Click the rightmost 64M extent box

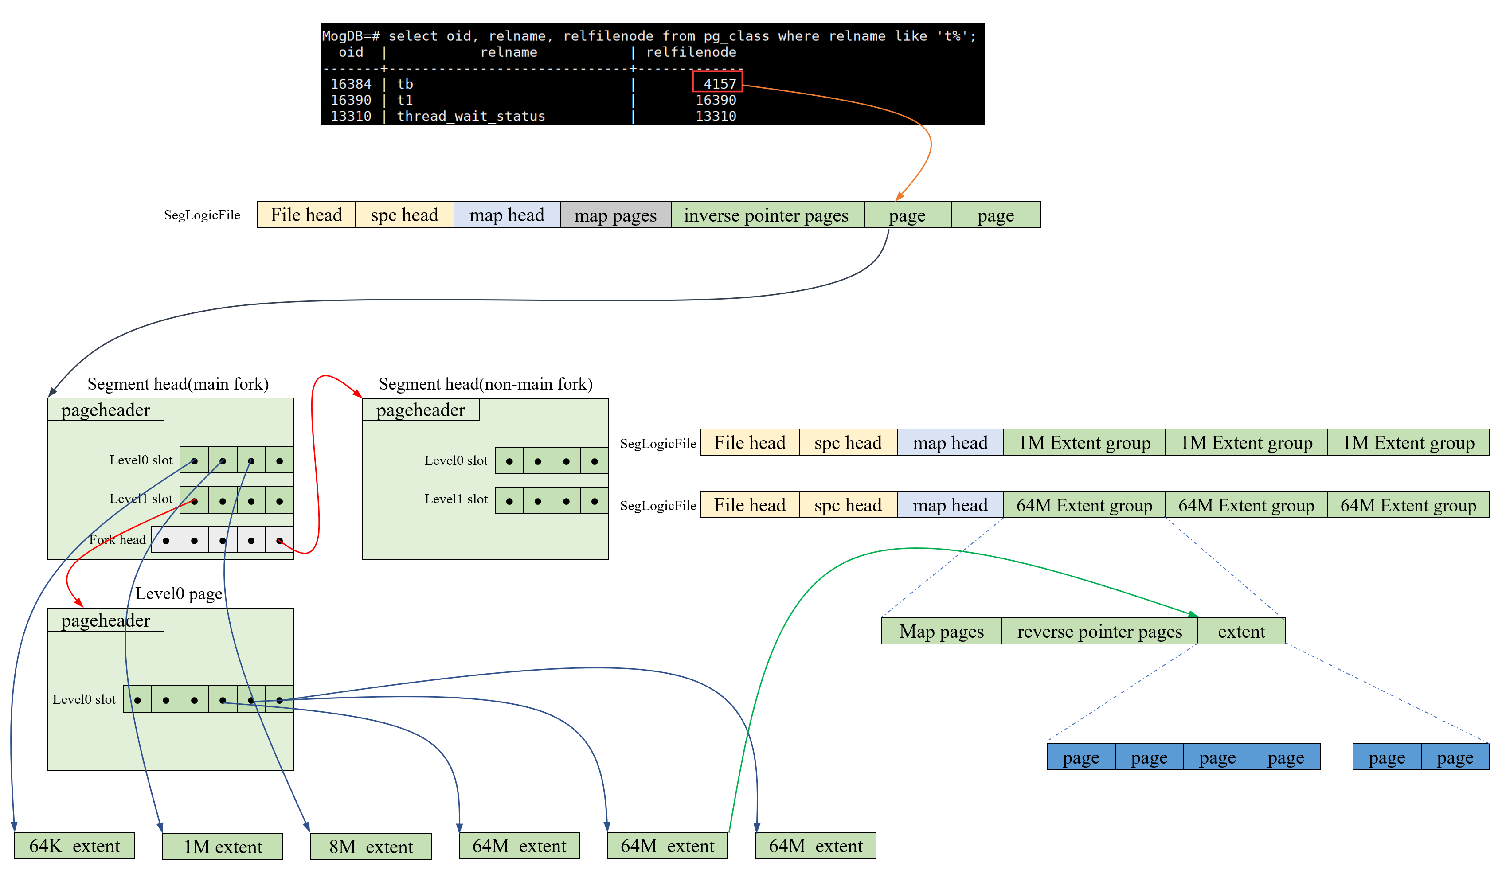click(x=815, y=846)
